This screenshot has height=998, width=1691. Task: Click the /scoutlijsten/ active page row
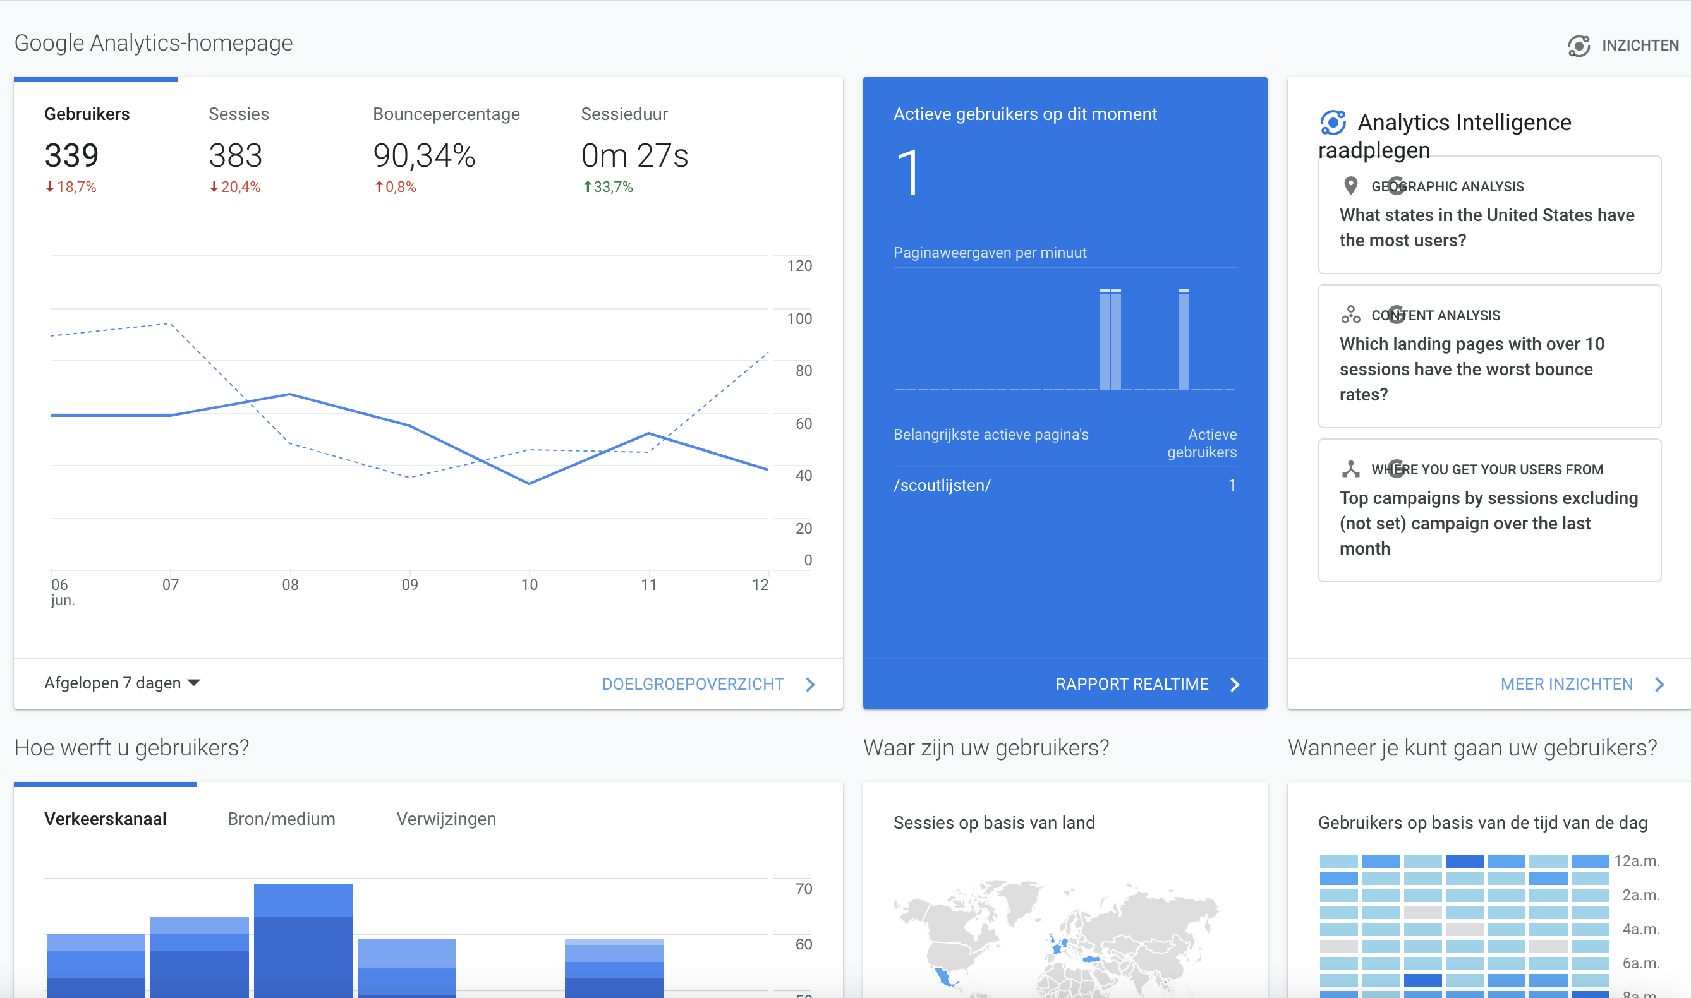(1065, 486)
